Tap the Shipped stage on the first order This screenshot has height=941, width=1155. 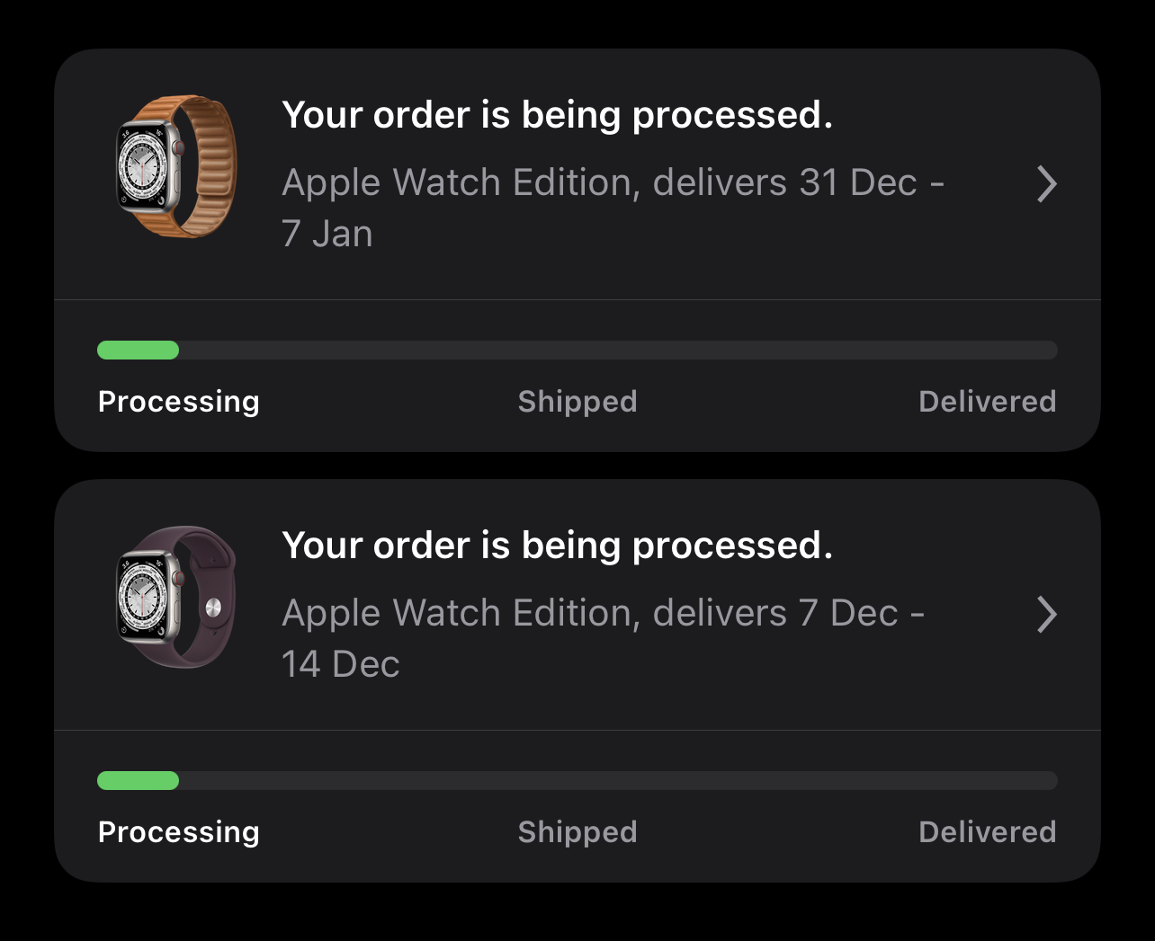point(577,402)
